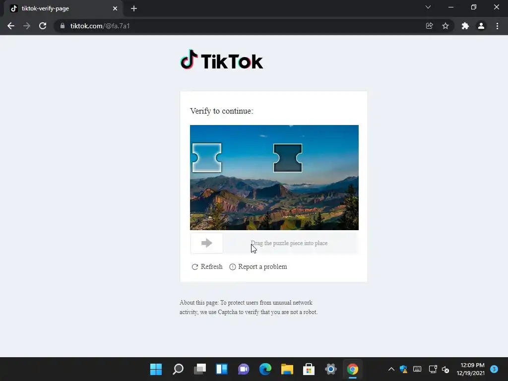This screenshot has height=381, width=508.
Task: Click the Verify to continue heading
Action: [222, 111]
